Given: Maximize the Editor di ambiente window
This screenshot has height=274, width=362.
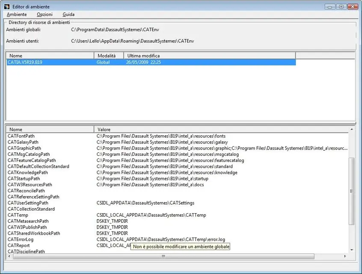Looking at the screenshot, I should click(341, 6).
